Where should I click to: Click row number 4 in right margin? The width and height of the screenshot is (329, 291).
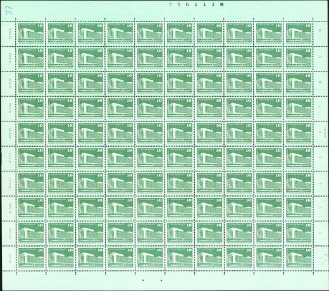click(321, 183)
